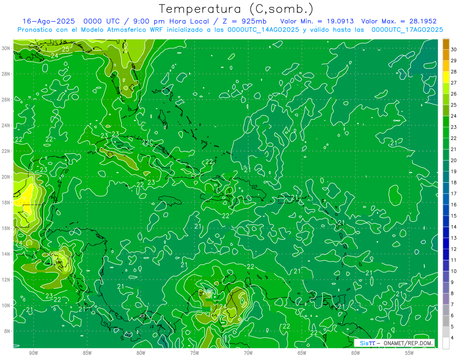
Task: Click the '60W' longitude label
Action: coord(356,353)
